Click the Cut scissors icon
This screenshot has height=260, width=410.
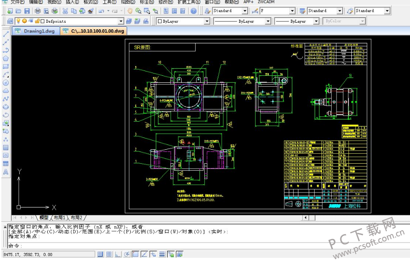tap(65, 11)
